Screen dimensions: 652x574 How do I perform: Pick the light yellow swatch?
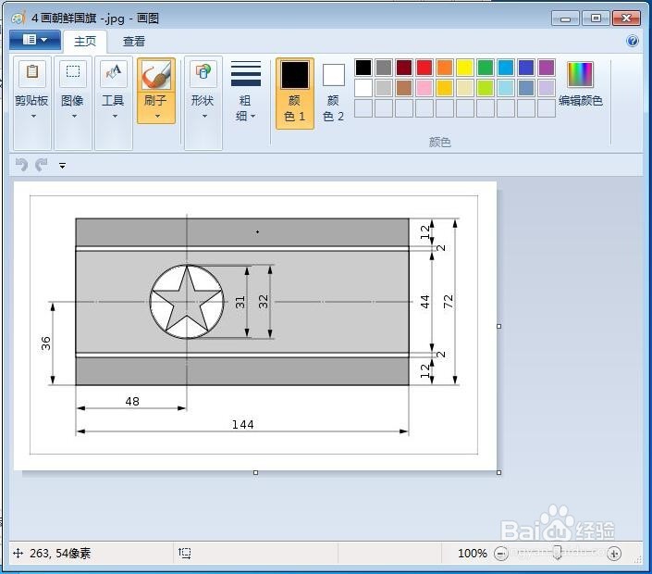465,88
